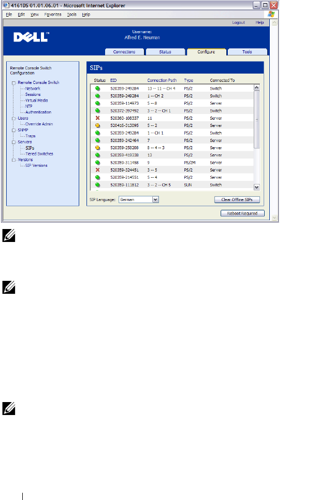Click the SIP list vertical scrollbar thumb

[257, 120]
